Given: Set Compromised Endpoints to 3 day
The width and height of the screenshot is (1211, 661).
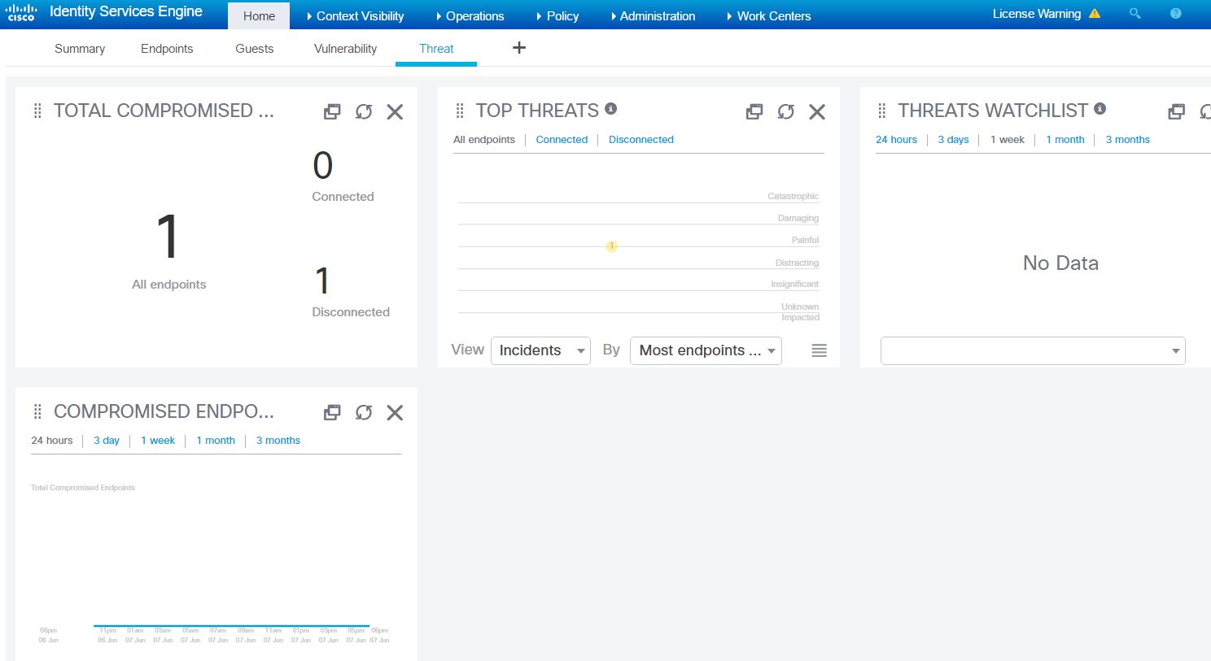Looking at the screenshot, I should click(107, 441).
